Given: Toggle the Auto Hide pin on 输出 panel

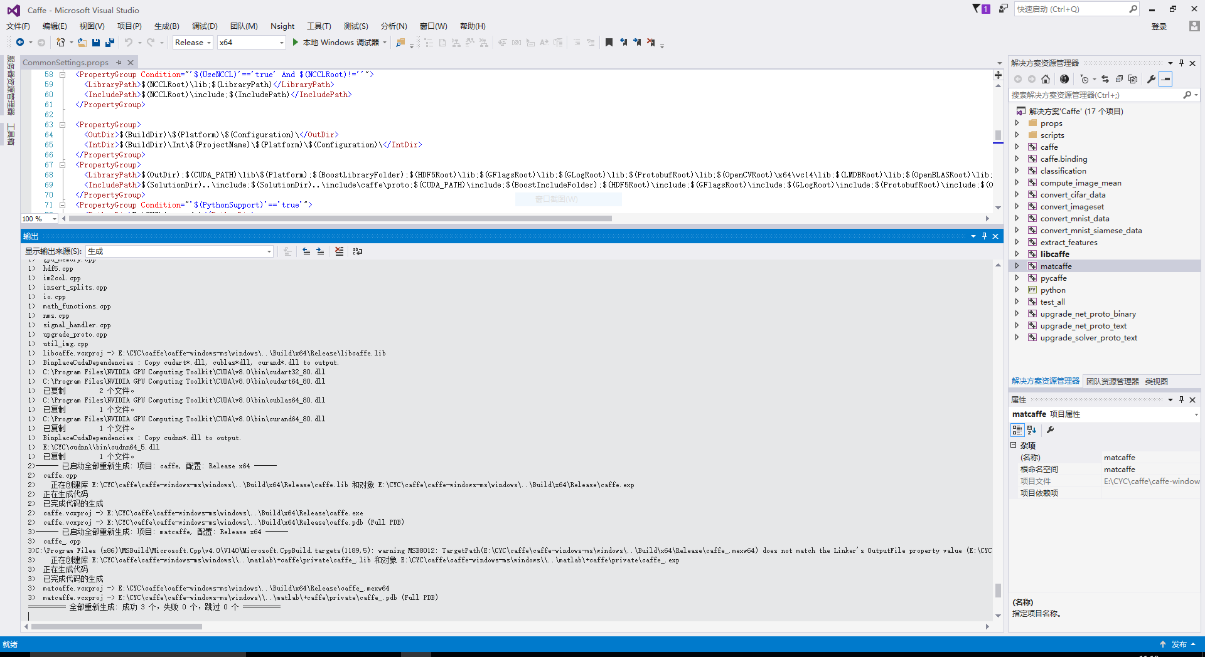Looking at the screenshot, I should (x=984, y=236).
